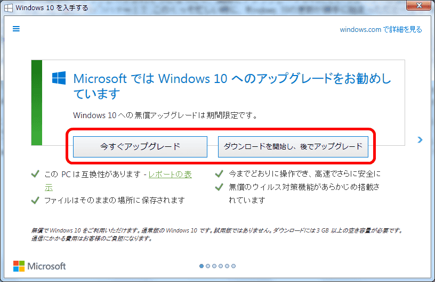435x282 pixels.
Task: Close the Windows 10 を入手する window
Action: coord(419,5)
